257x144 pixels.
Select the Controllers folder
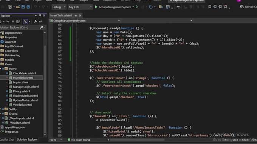coord(11,51)
